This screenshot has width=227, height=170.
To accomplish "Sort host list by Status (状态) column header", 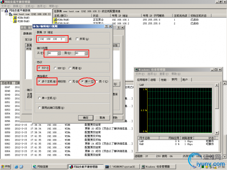I will 101,15.
